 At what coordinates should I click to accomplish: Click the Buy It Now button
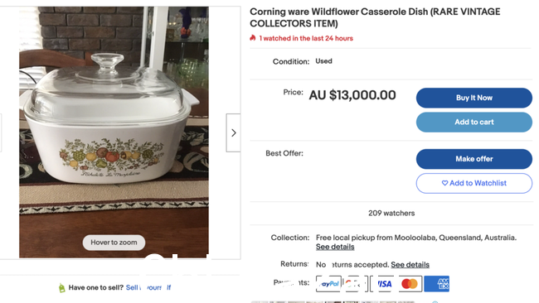tap(474, 98)
